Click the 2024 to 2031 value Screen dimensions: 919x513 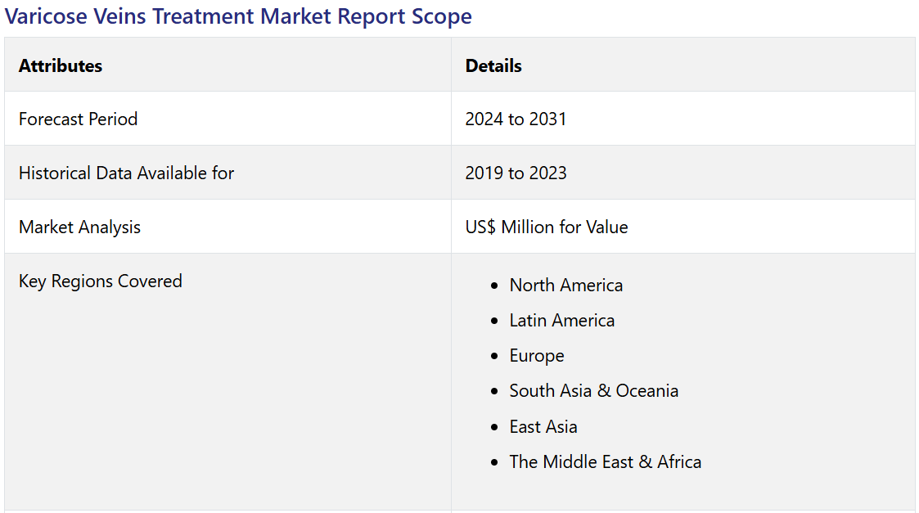516,119
